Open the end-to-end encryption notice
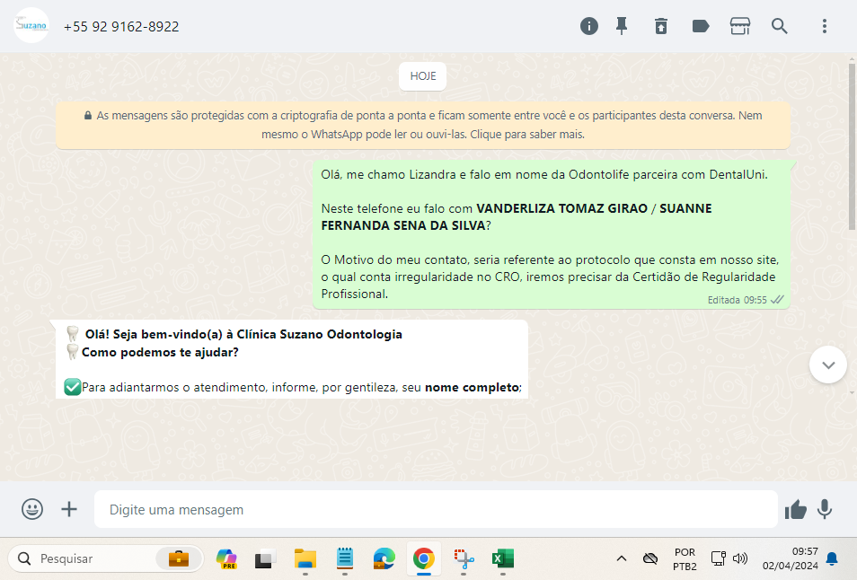 pos(423,125)
